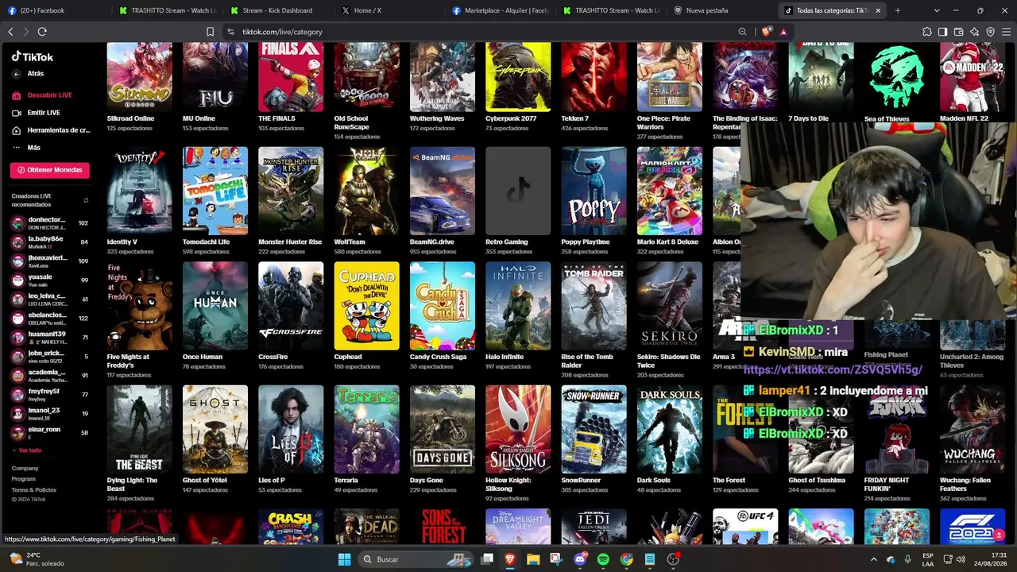Open la.baby86e creator profile
1017x572 pixels.
49,242
